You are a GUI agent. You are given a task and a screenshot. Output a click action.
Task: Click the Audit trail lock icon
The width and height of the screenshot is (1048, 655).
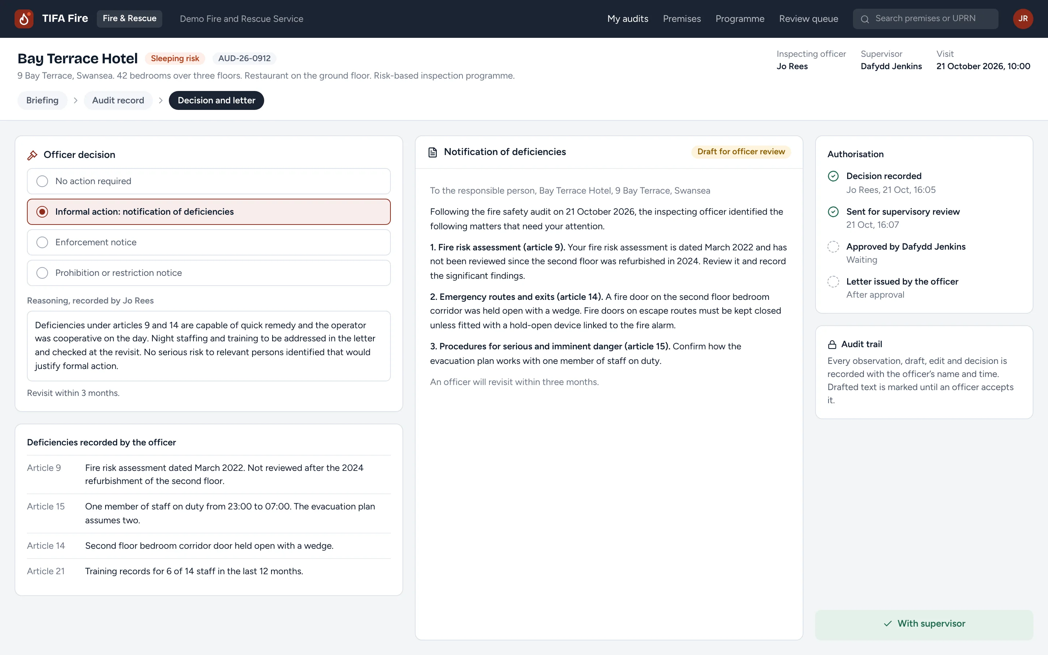[x=832, y=344]
